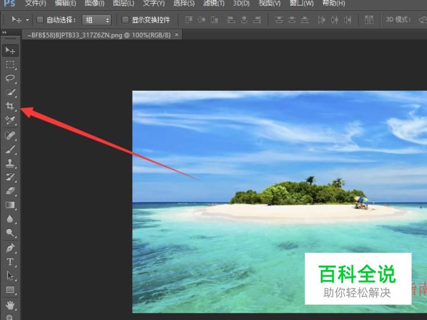Select the Rectangular Marquee tool
The height and width of the screenshot is (320, 427).
tap(10, 65)
